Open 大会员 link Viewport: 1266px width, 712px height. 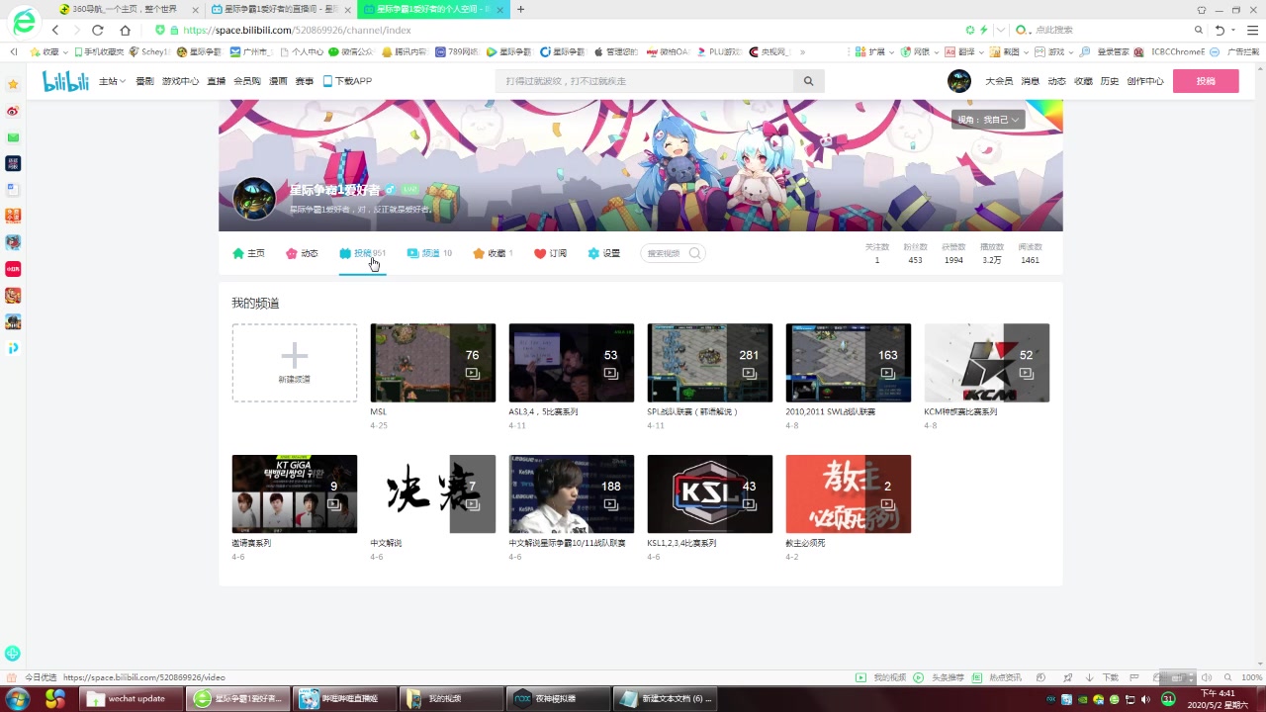coord(999,81)
